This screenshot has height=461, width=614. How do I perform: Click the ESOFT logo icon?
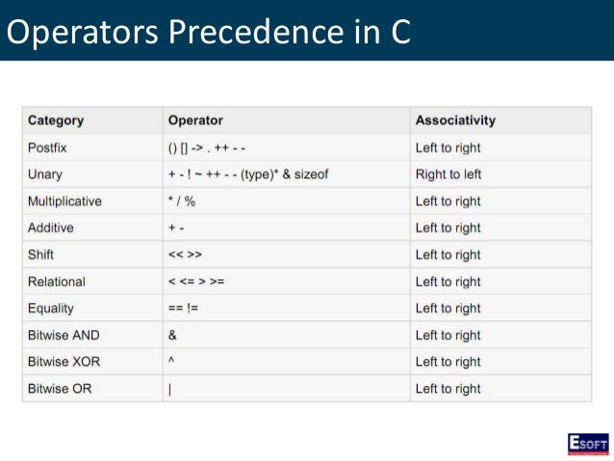(588, 445)
